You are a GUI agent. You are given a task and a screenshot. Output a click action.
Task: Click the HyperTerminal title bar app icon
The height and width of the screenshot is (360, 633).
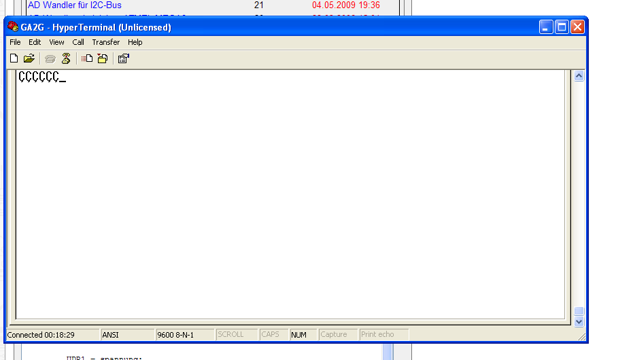click(13, 26)
